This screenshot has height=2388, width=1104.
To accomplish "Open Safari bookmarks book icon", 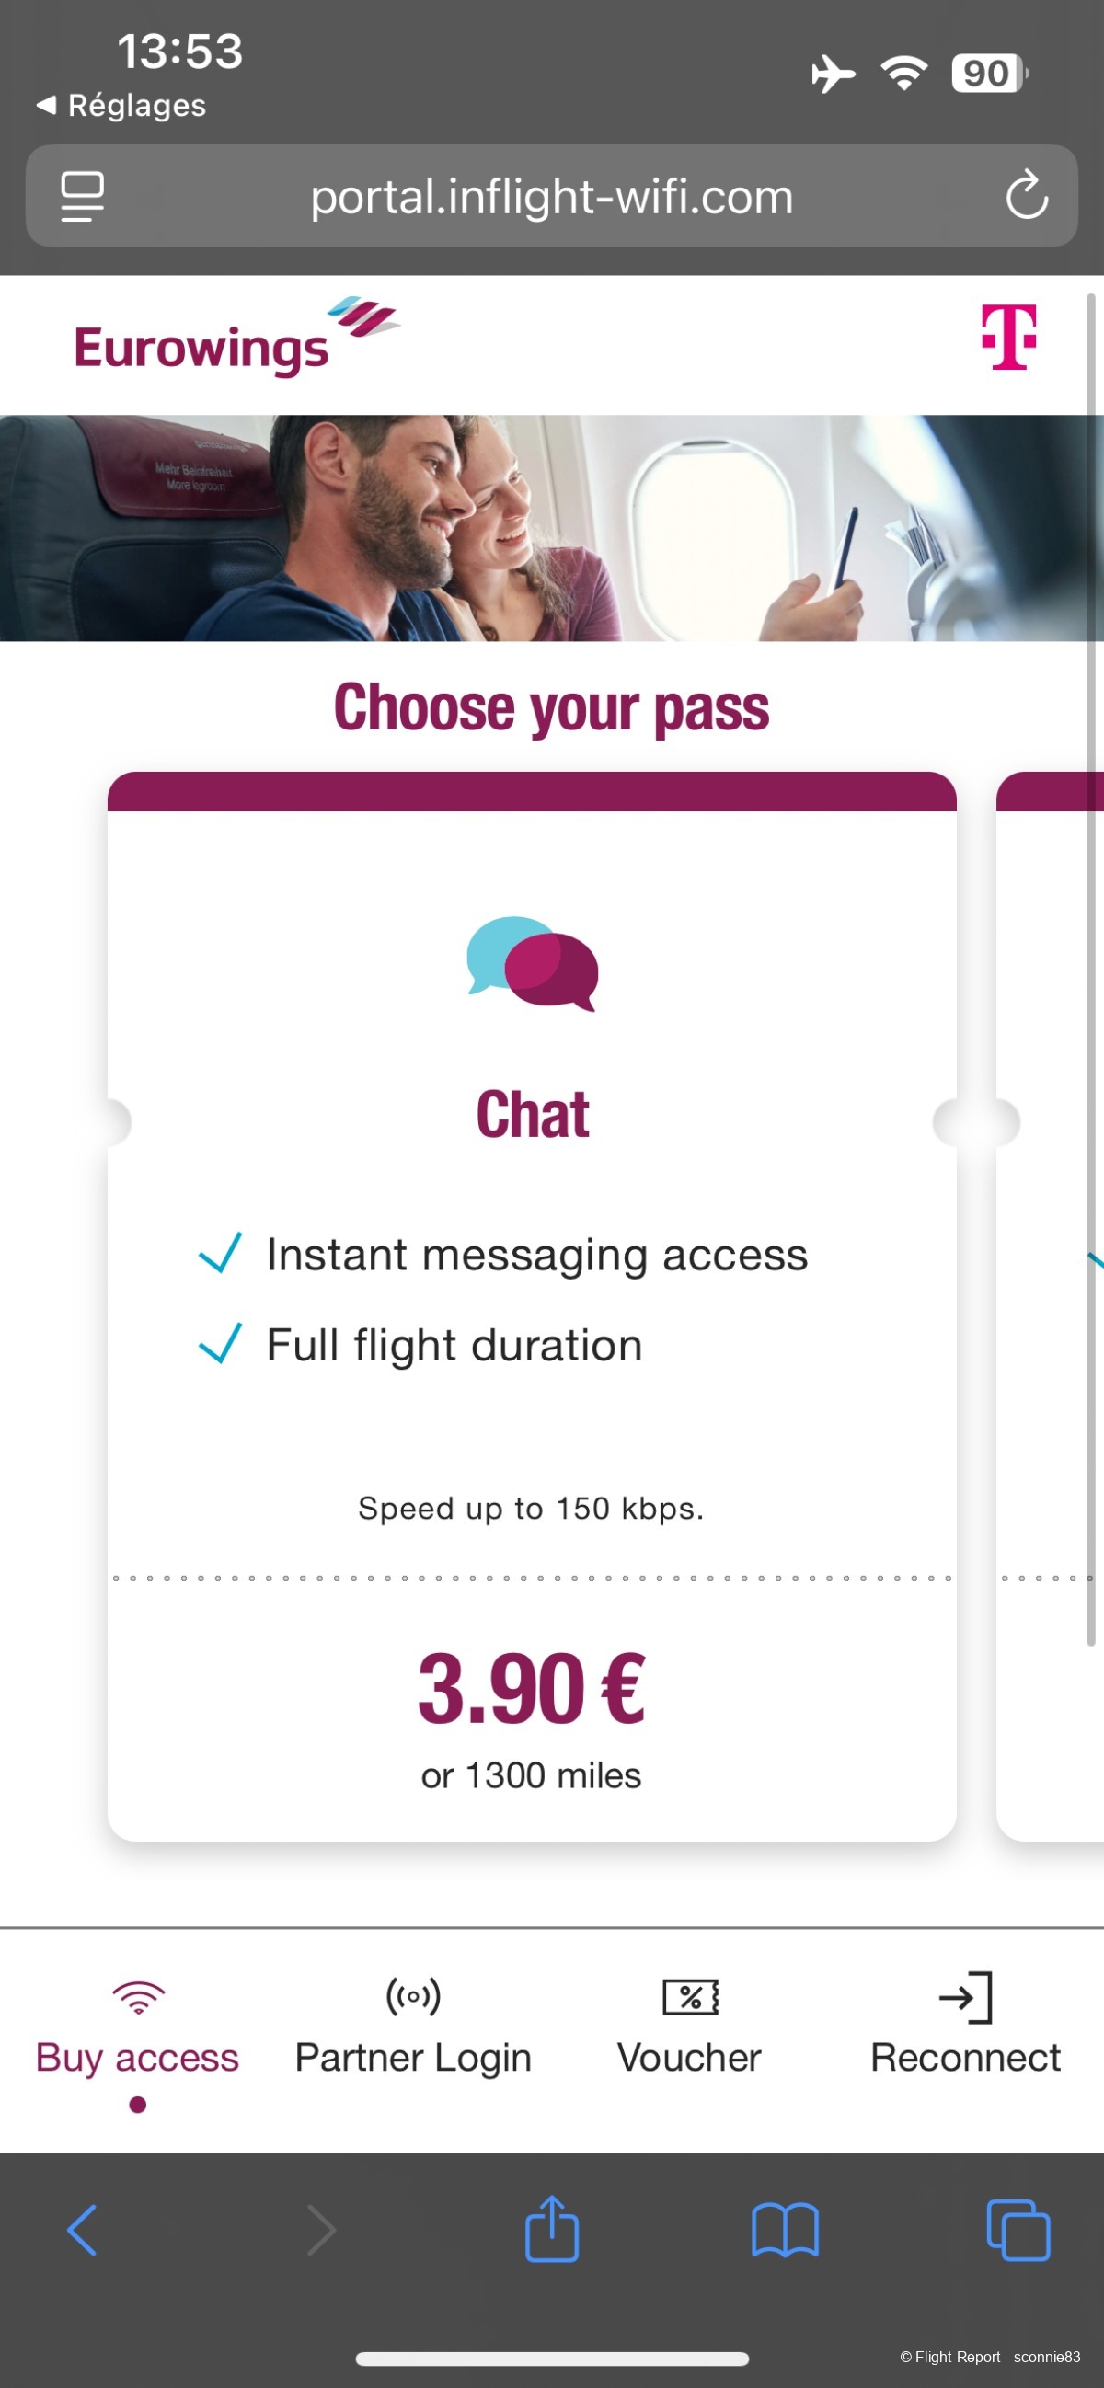I will point(784,2230).
